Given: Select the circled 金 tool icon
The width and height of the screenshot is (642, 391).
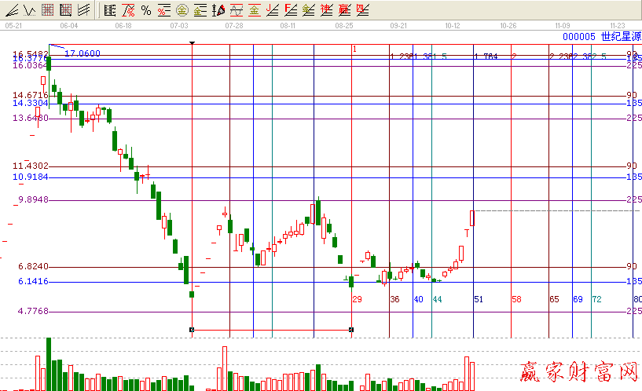Looking at the screenshot, I should click(182, 10).
